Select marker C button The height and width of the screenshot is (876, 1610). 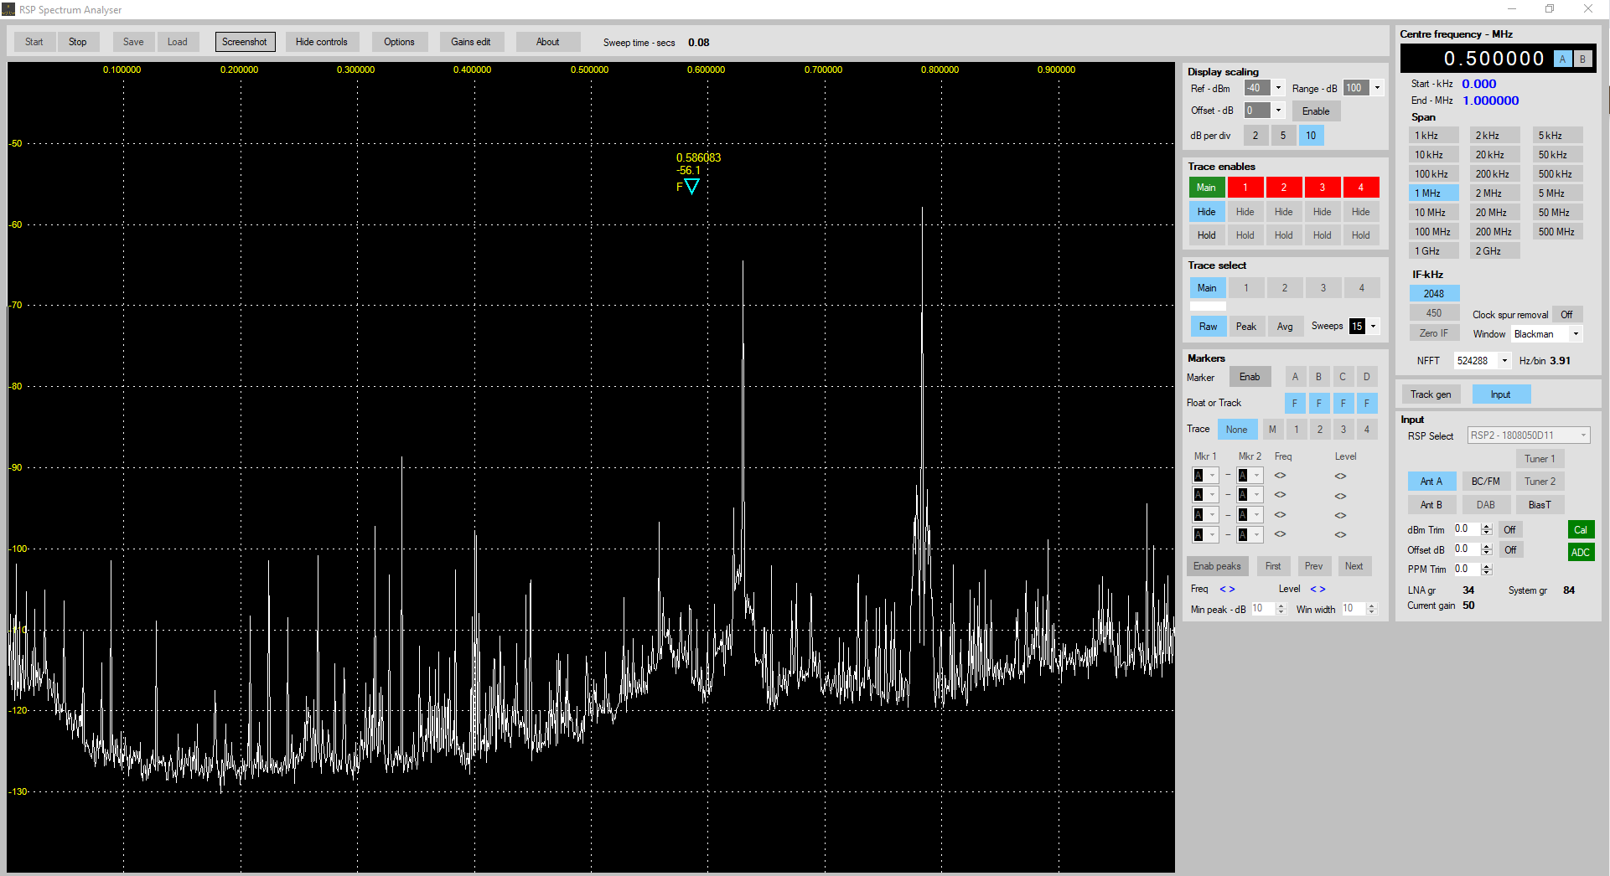tap(1343, 377)
